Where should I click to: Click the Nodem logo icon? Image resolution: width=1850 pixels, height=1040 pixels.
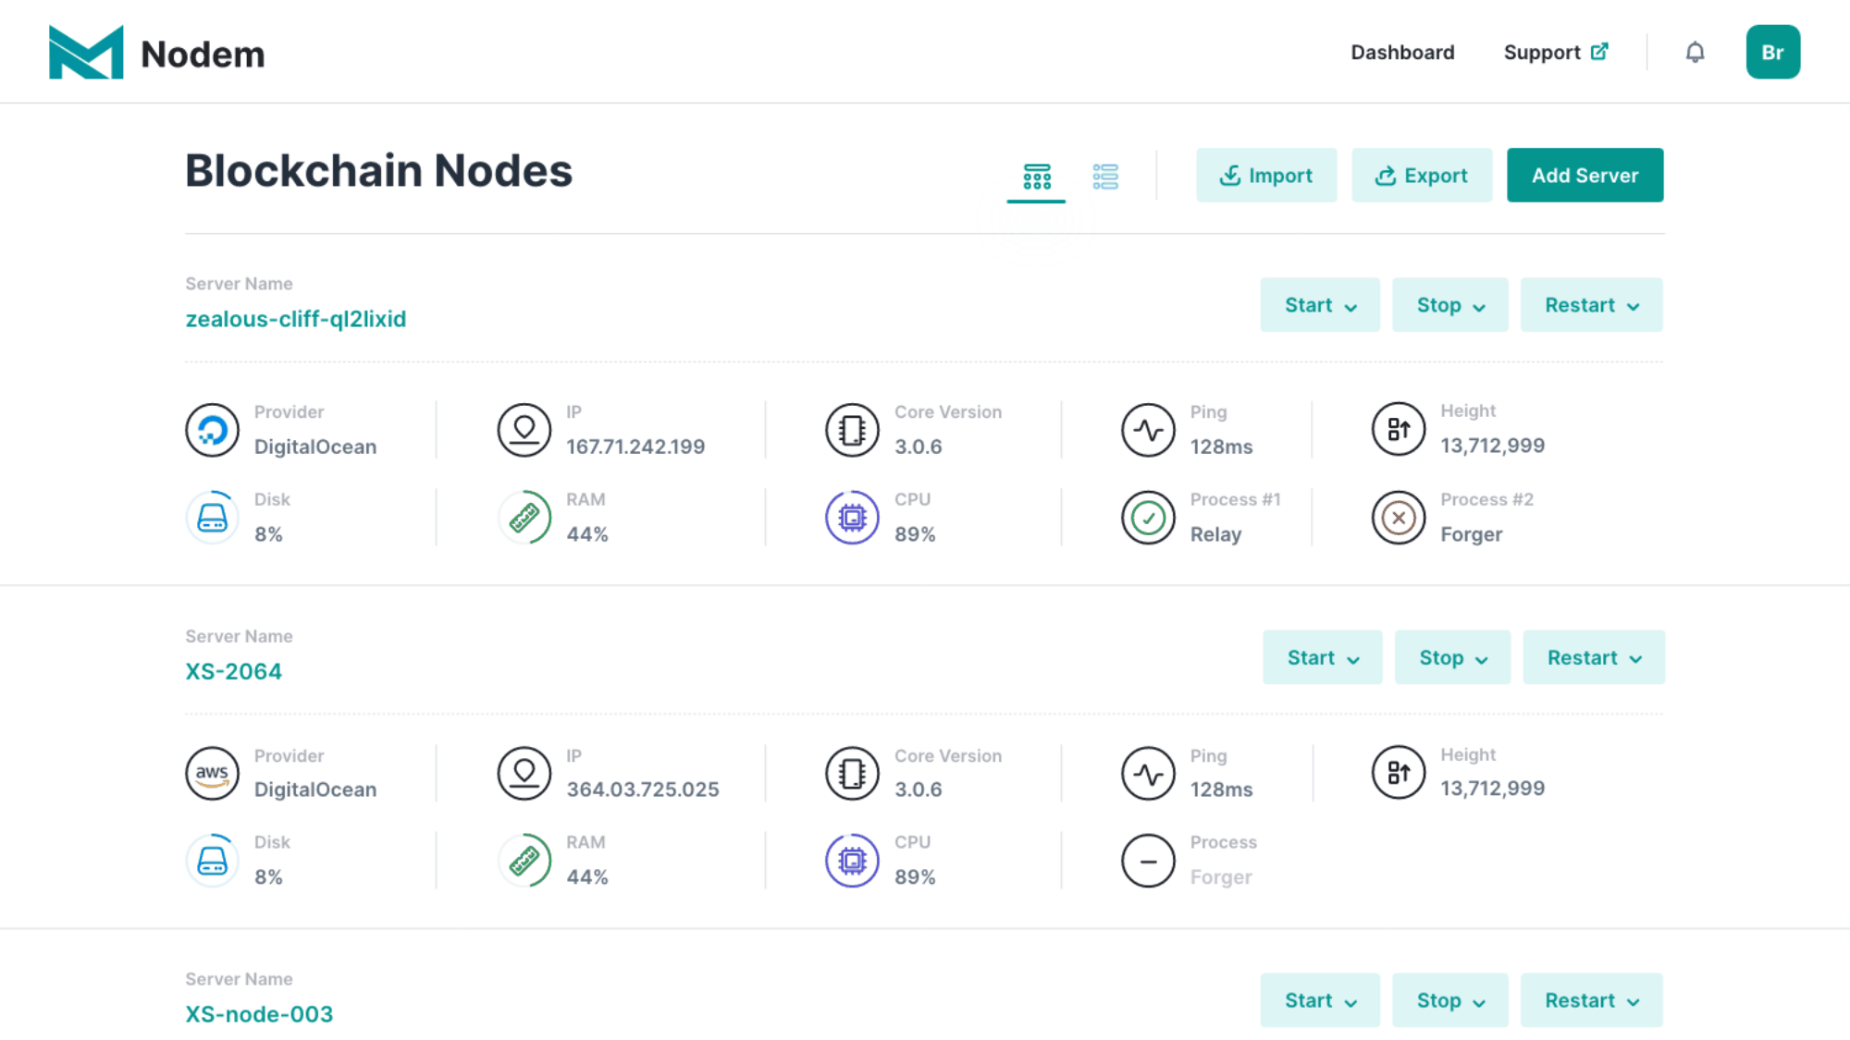pos(86,52)
